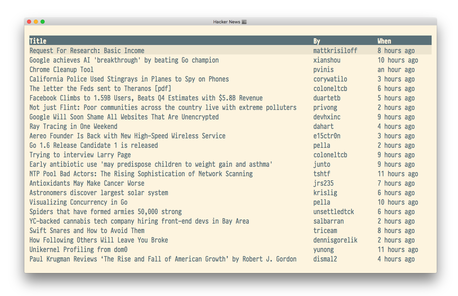Click author name dennisgorelik

335,240
